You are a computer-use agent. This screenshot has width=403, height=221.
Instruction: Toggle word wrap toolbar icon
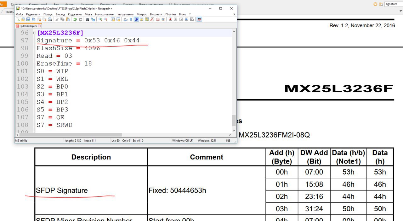click(x=126, y=19)
